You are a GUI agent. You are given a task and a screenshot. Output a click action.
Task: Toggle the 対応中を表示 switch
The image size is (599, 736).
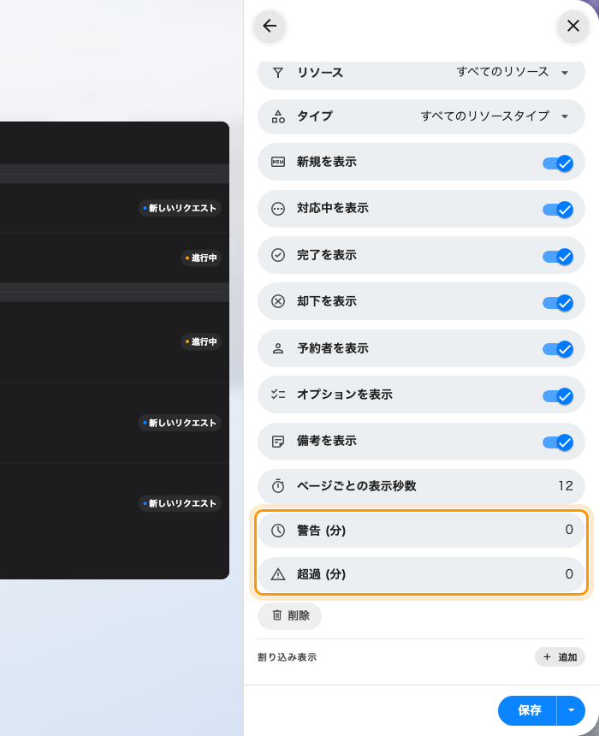[558, 210]
